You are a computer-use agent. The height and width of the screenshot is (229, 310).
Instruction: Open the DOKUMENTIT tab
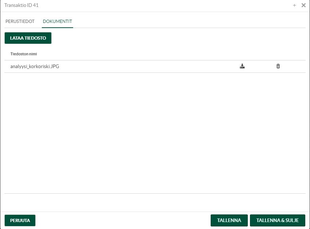[x=57, y=21]
